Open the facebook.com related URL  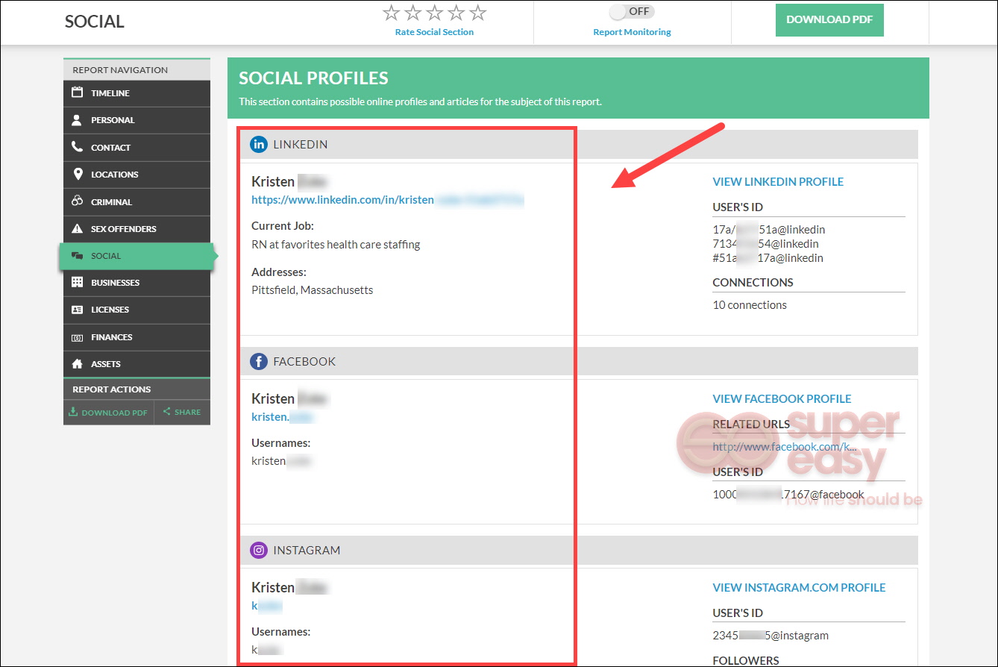pyautogui.click(x=785, y=446)
